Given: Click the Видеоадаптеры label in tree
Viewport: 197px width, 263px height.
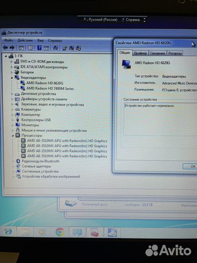Looking at the screenshot, I should pos(33,77).
